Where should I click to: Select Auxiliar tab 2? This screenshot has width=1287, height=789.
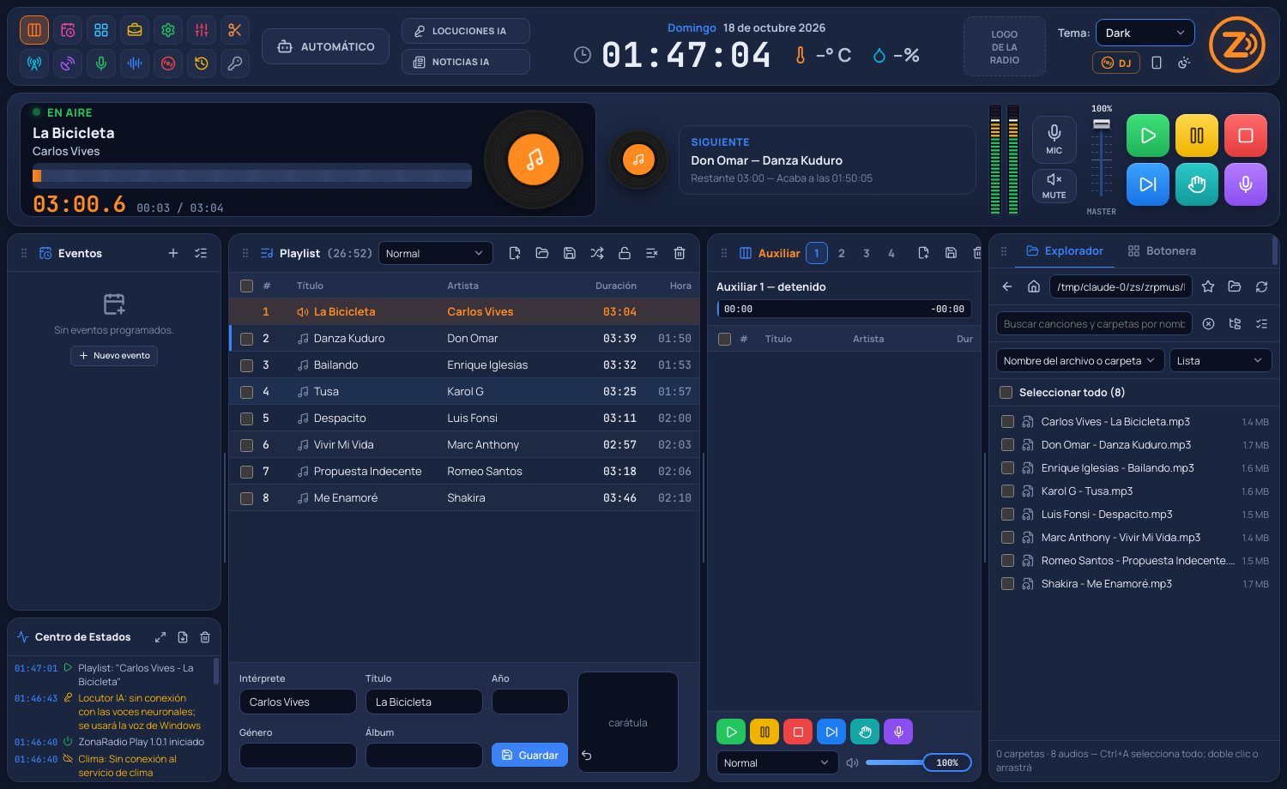(x=842, y=253)
